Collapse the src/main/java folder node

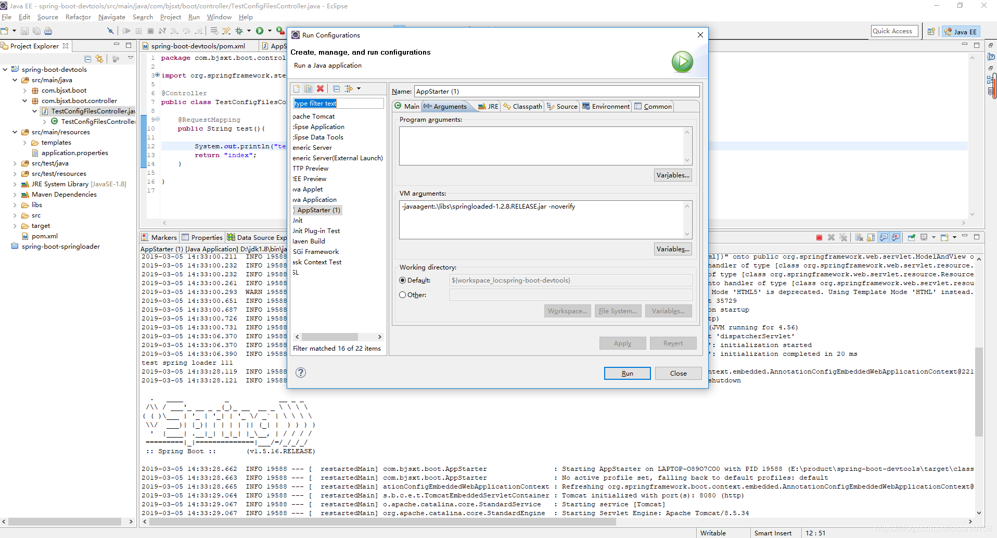15,80
